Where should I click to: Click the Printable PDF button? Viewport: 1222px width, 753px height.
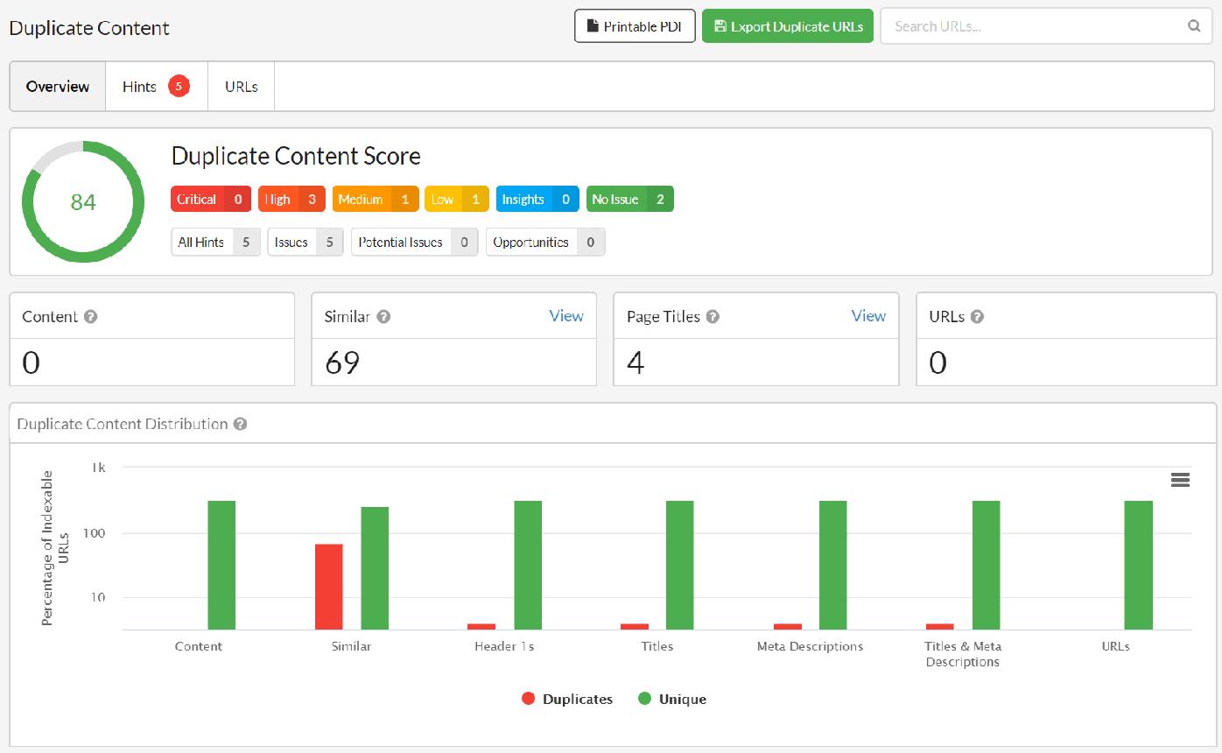pos(635,26)
